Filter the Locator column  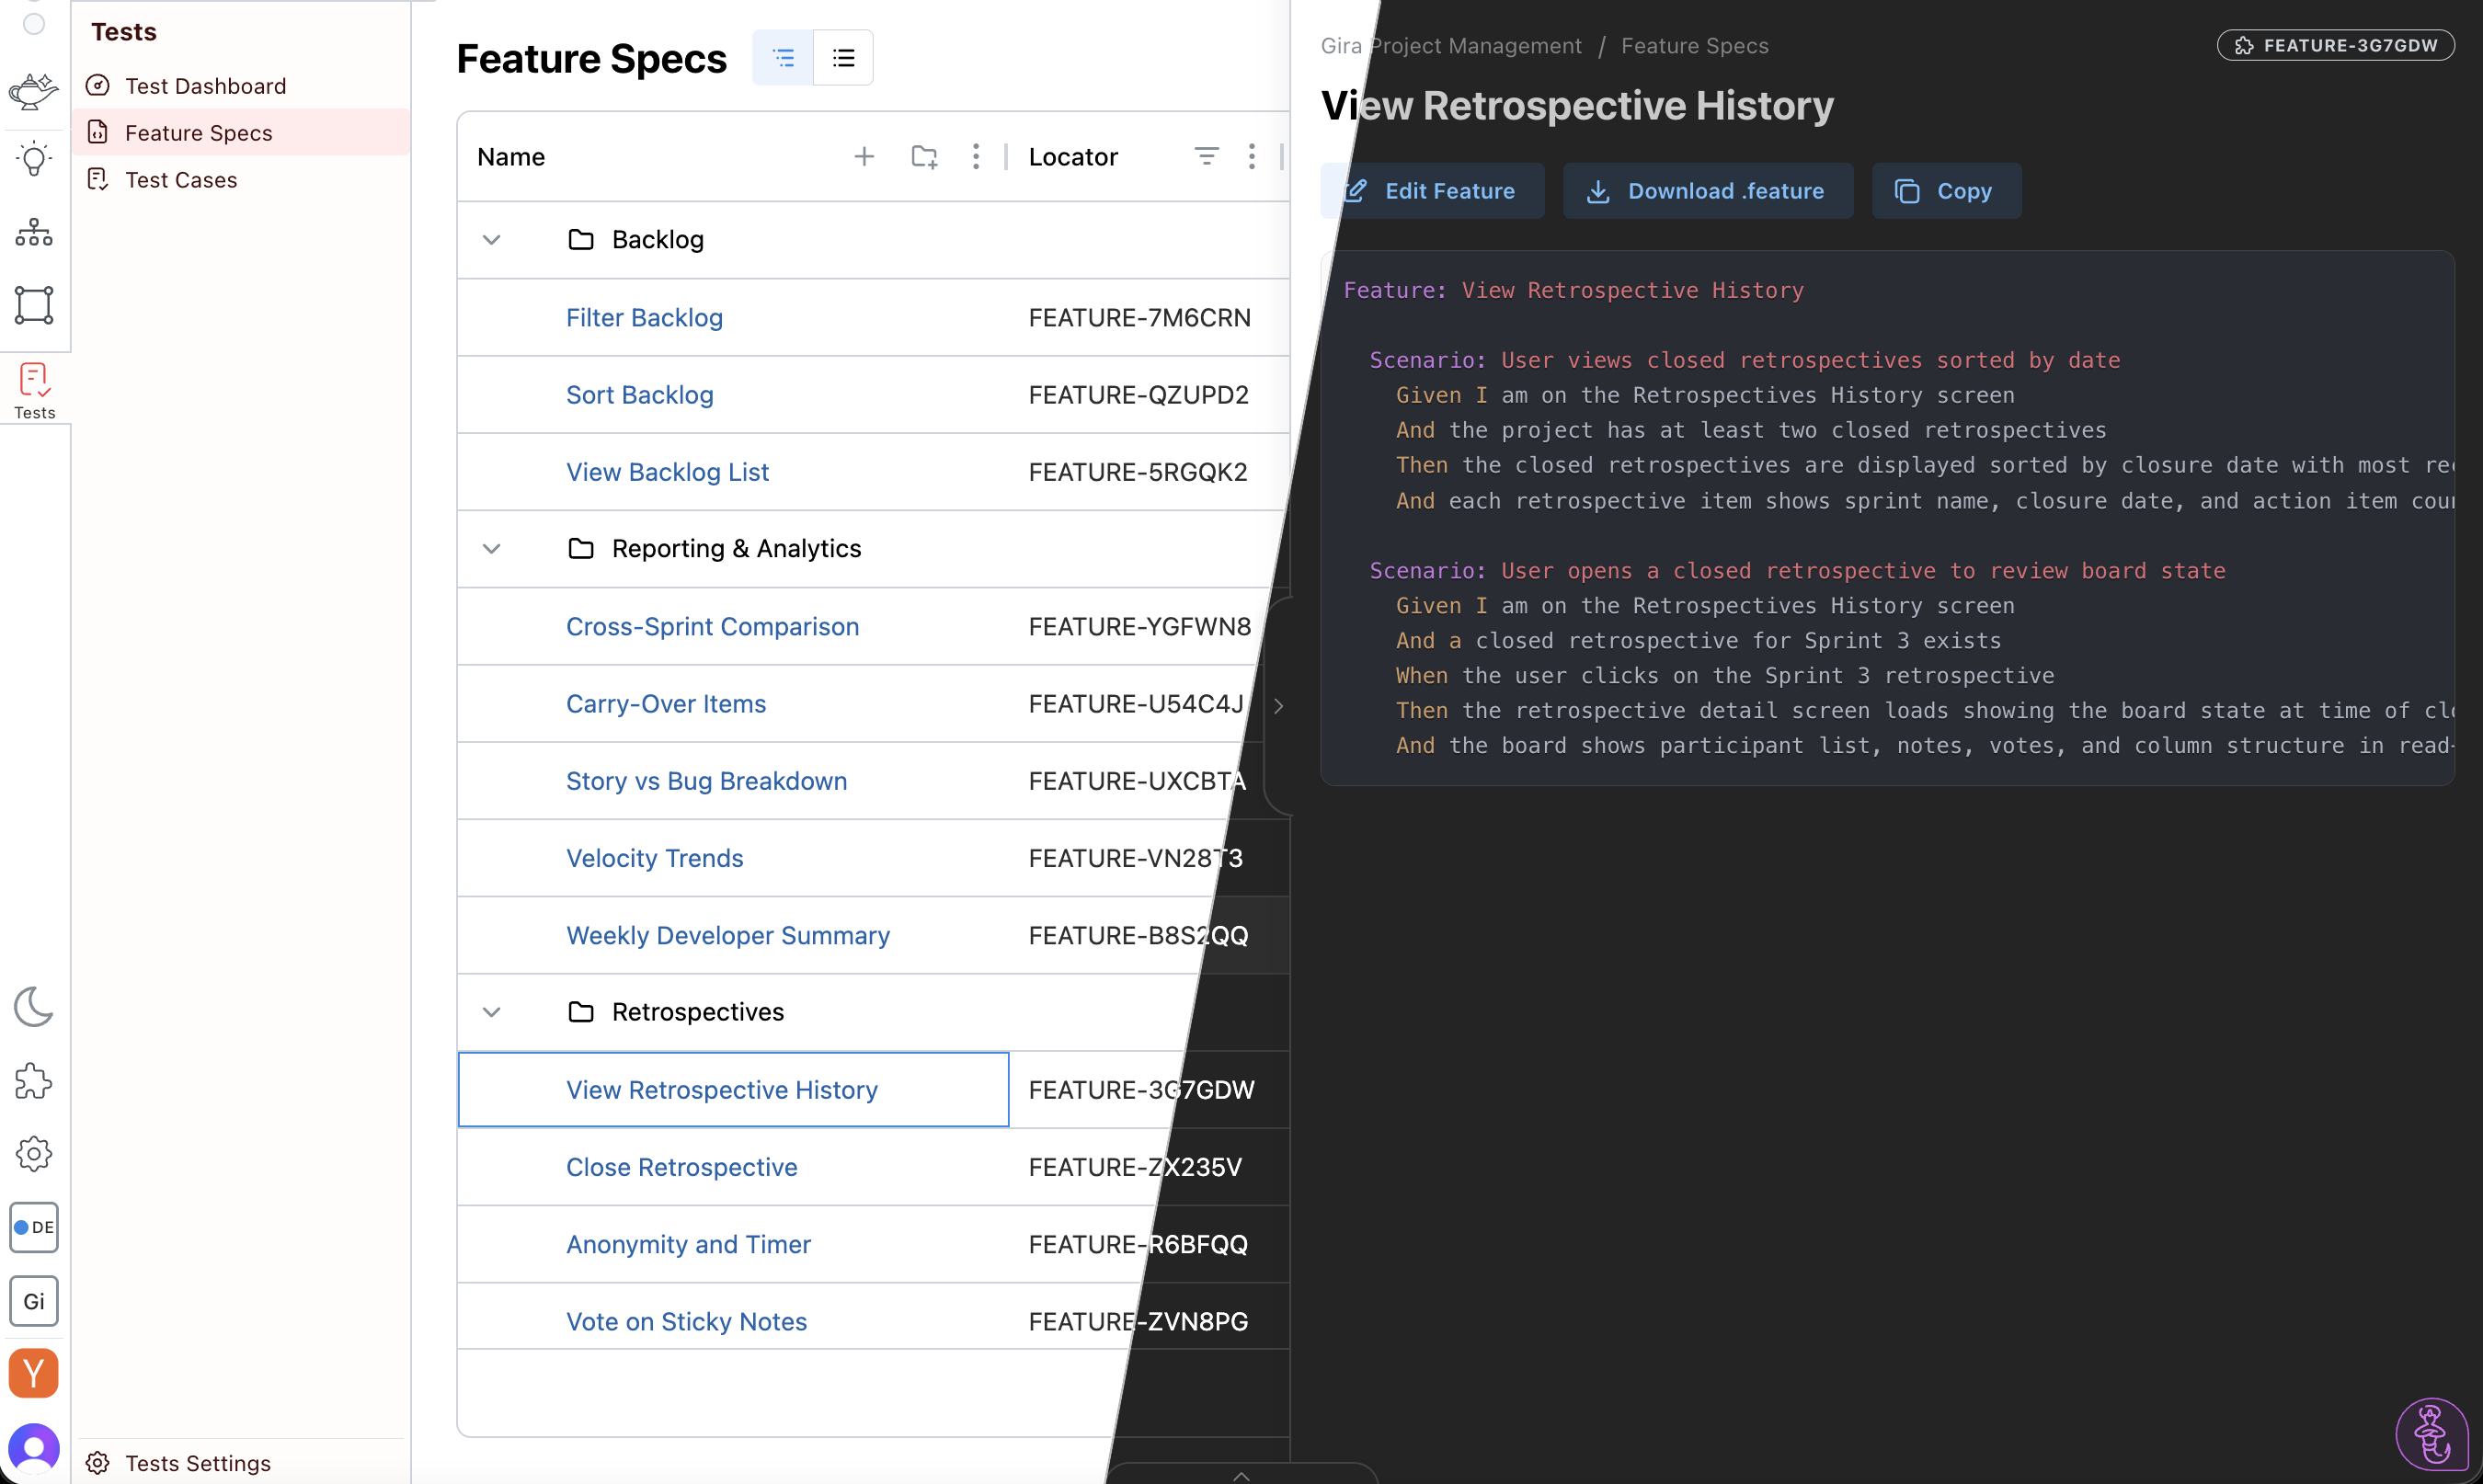tap(1207, 157)
